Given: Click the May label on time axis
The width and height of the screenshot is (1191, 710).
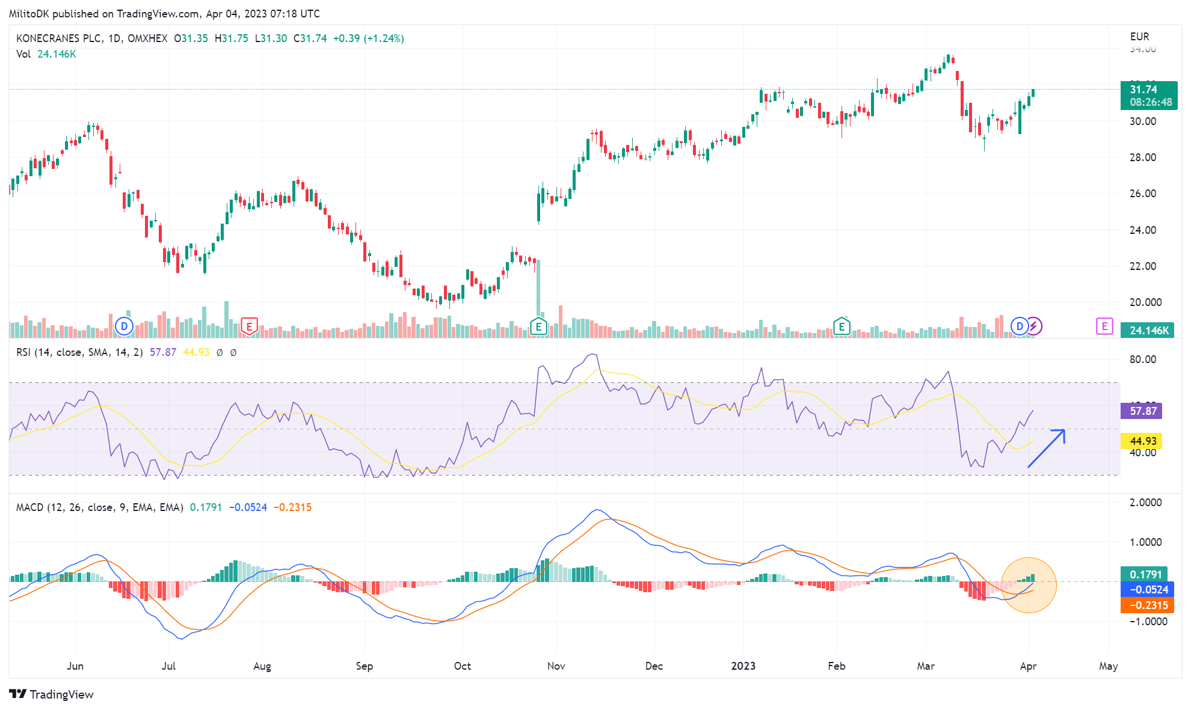Looking at the screenshot, I should [x=1109, y=666].
